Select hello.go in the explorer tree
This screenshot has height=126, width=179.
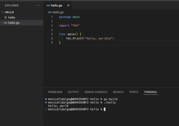click(x=22, y=23)
